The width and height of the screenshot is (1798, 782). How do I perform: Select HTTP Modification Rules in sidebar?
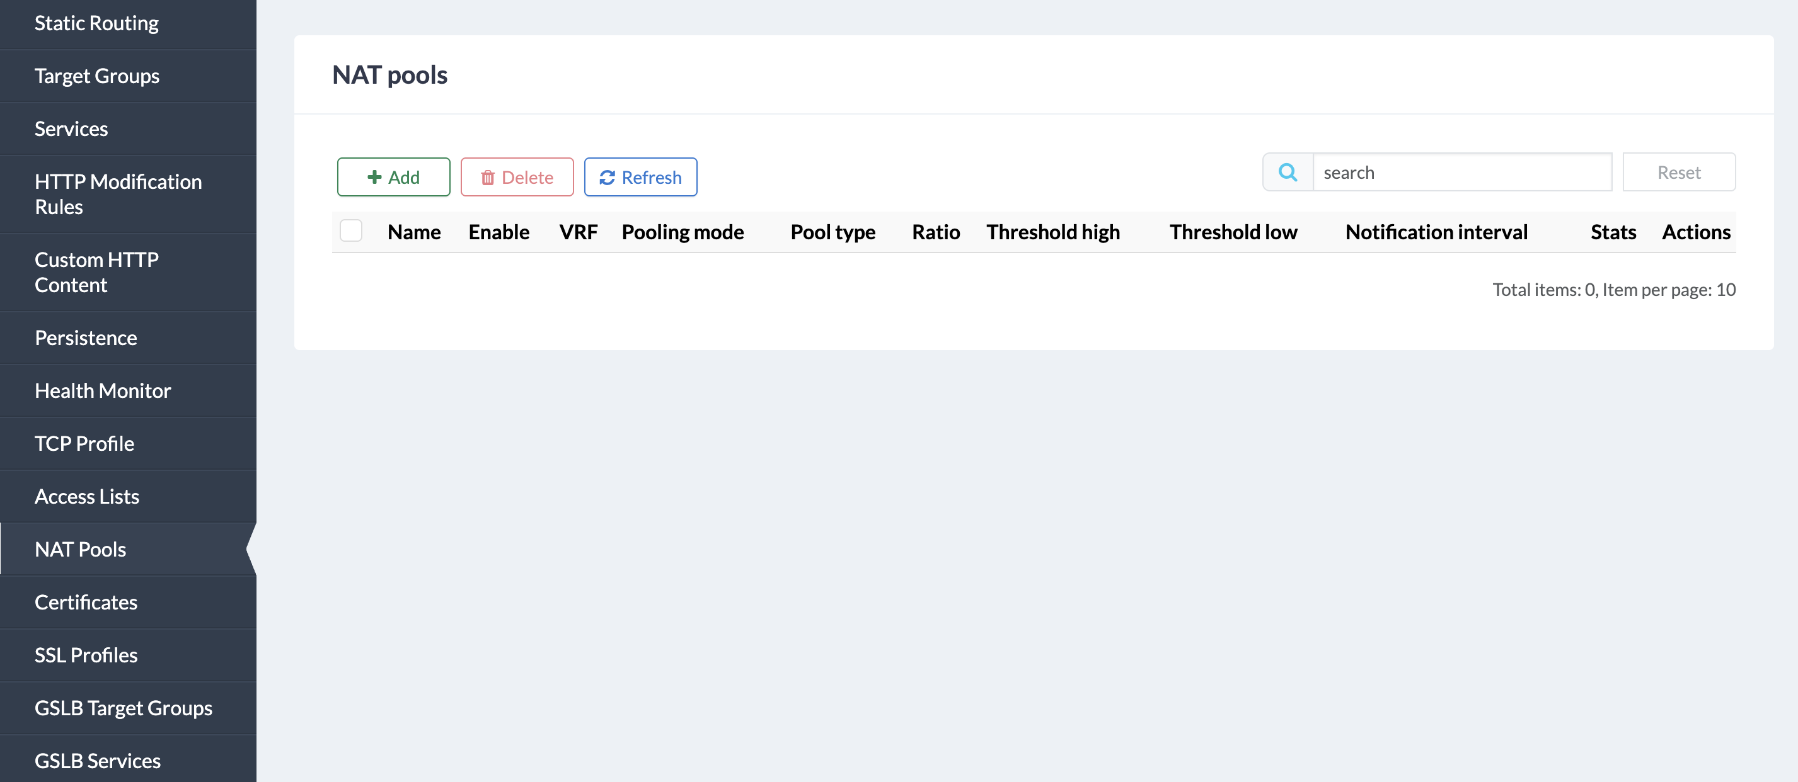click(x=118, y=194)
